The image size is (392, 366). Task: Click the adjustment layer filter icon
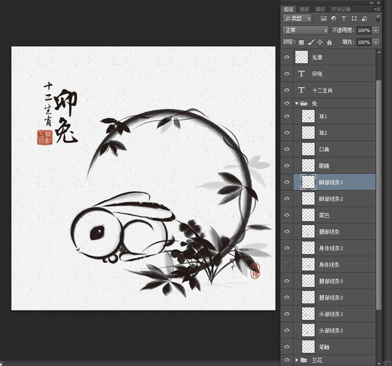(333, 18)
